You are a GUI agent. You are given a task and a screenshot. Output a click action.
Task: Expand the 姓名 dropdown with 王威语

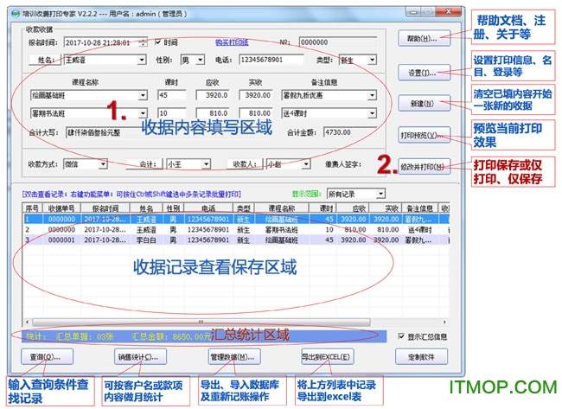(142, 60)
